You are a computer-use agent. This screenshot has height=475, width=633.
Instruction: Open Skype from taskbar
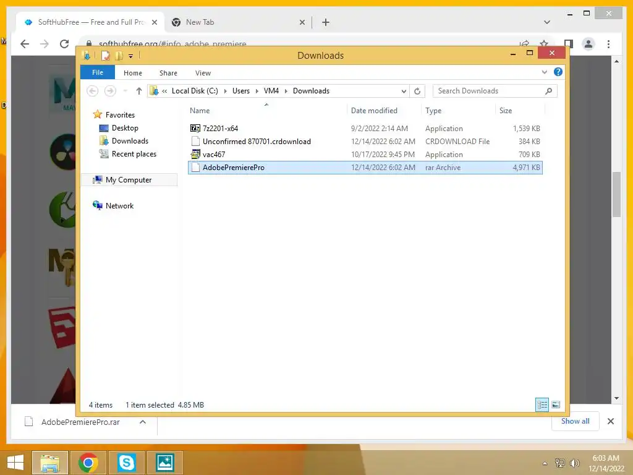(x=126, y=463)
